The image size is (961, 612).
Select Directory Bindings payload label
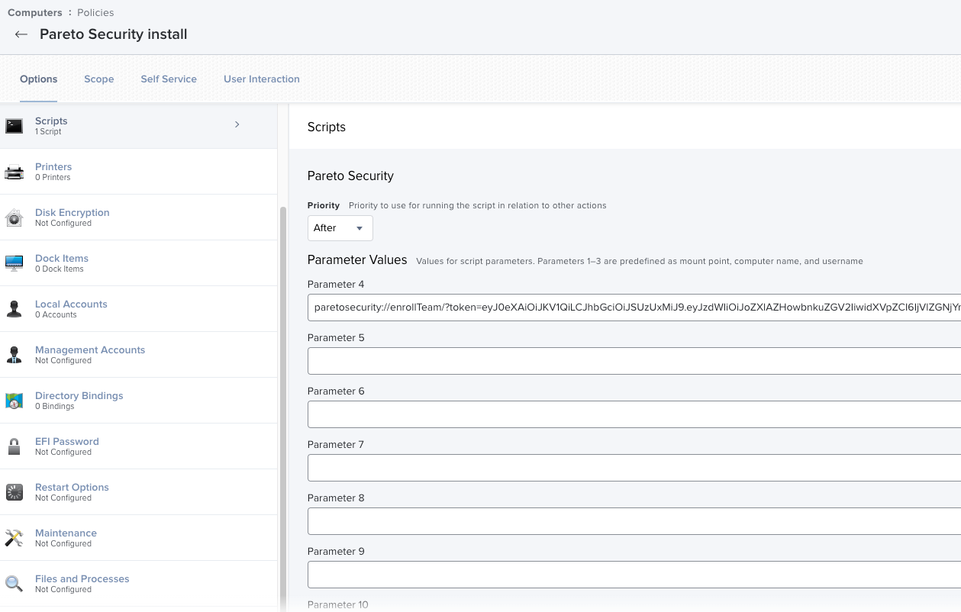(x=79, y=396)
